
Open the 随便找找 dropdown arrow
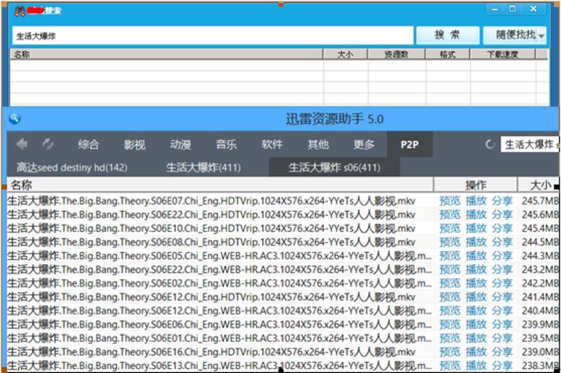pyautogui.click(x=541, y=36)
